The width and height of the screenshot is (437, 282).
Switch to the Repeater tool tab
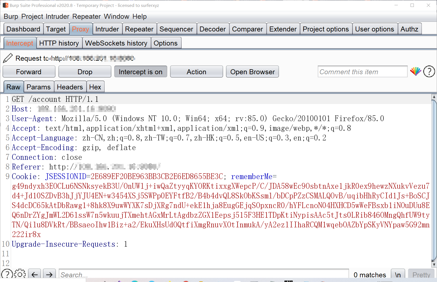139,29
